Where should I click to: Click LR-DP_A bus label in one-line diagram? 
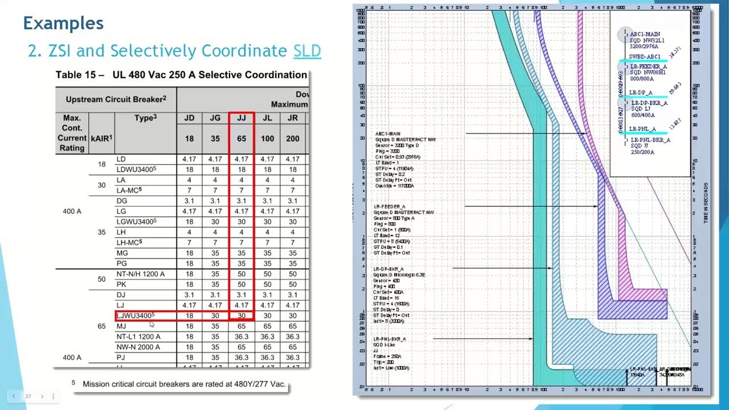641,92
